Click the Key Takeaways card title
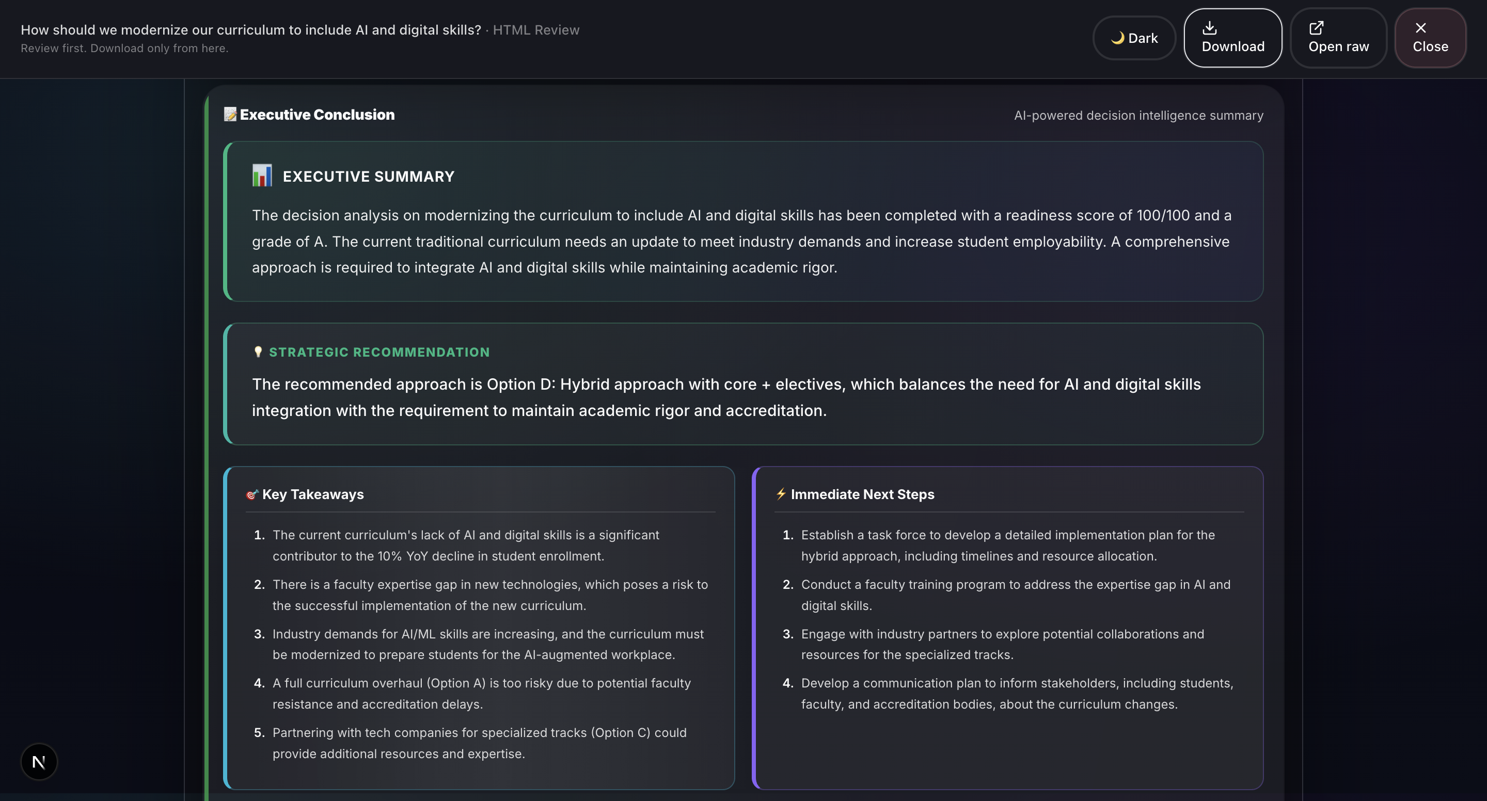 click(313, 494)
